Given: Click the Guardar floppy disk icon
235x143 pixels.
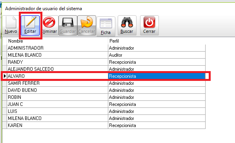Looking at the screenshot, I should point(68,22).
